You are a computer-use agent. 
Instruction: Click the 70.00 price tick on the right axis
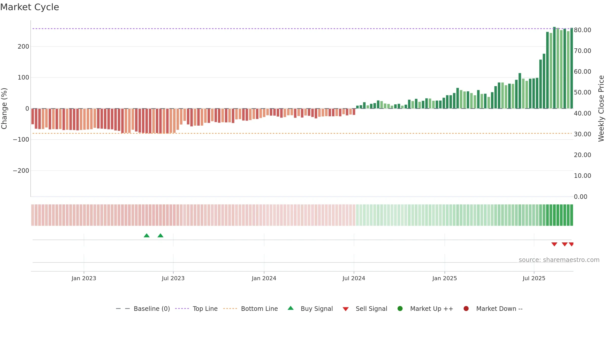tap(582, 51)
